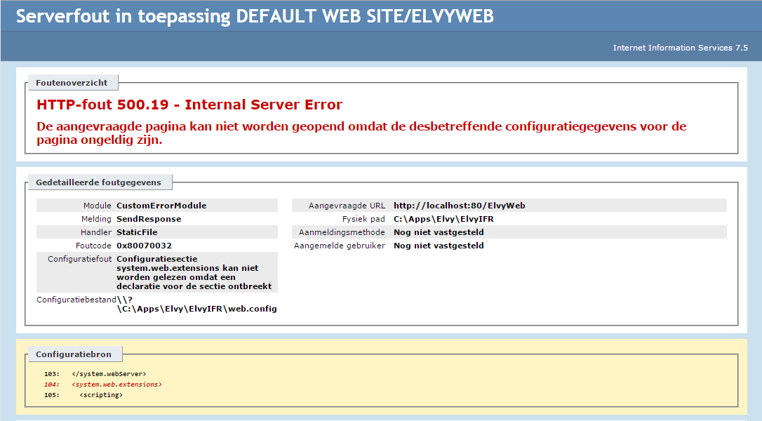Click the 'Handler' label

(96, 232)
